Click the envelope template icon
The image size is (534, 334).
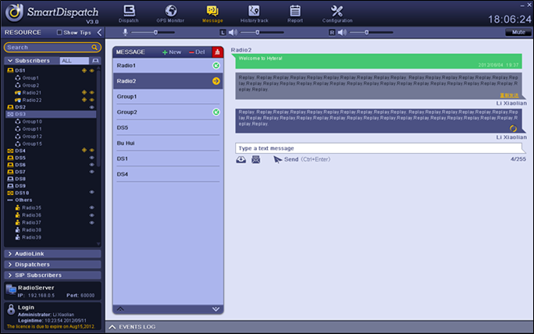coord(256,159)
